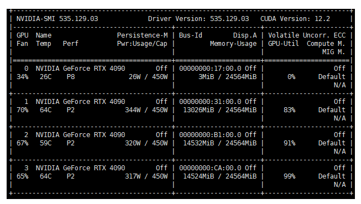
Task: Click temperature 26C
Action: [45, 77]
